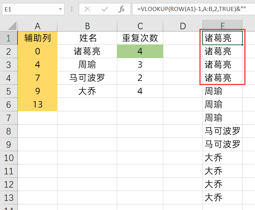Click cell A1 labeled 辅助列
This screenshot has height=210, width=255.
click(x=38, y=38)
